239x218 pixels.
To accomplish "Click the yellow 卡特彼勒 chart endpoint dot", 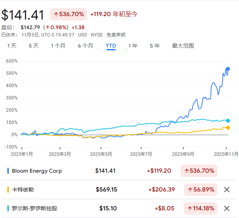I will pyautogui.click(x=228, y=128).
